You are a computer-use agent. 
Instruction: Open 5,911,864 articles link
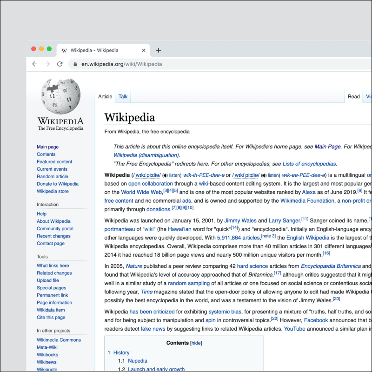(x=239, y=238)
